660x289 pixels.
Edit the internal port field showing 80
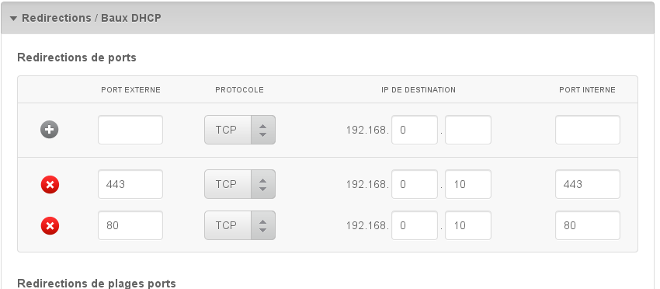pos(588,225)
